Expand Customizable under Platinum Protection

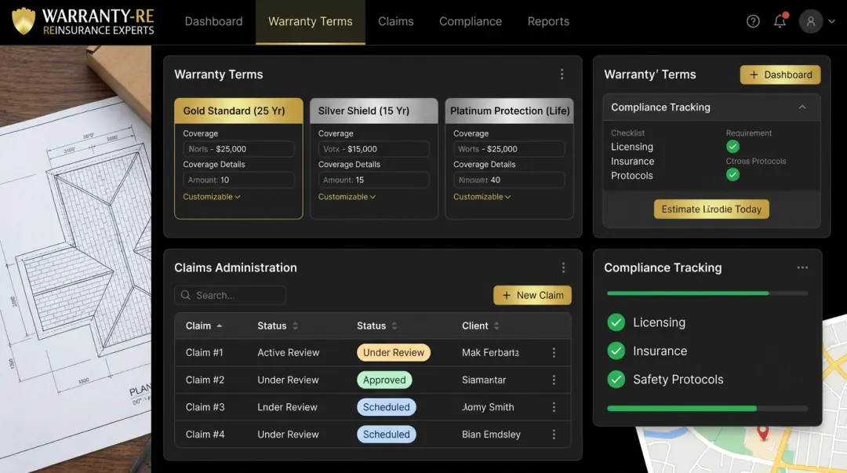click(x=482, y=197)
